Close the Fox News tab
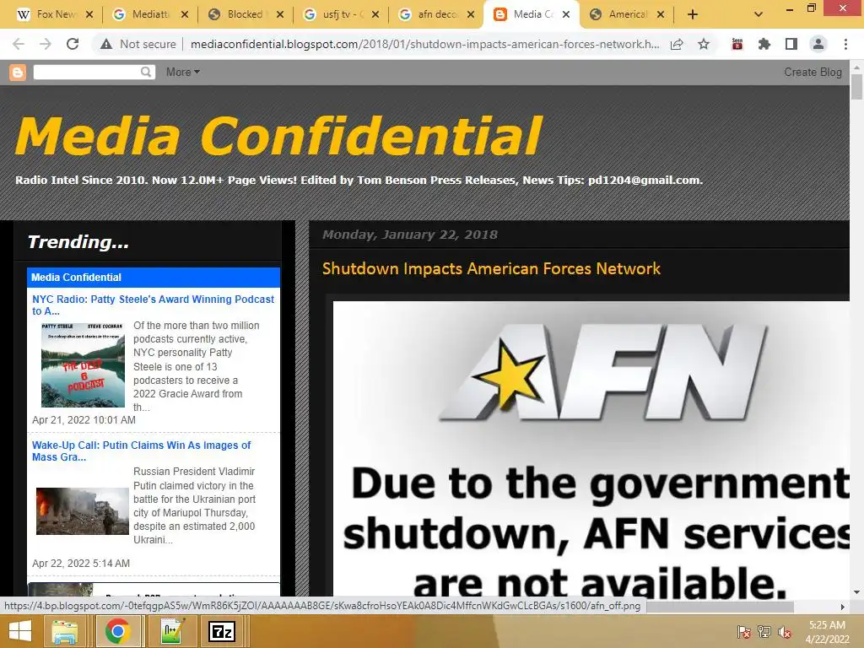864x648 pixels. click(89, 14)
